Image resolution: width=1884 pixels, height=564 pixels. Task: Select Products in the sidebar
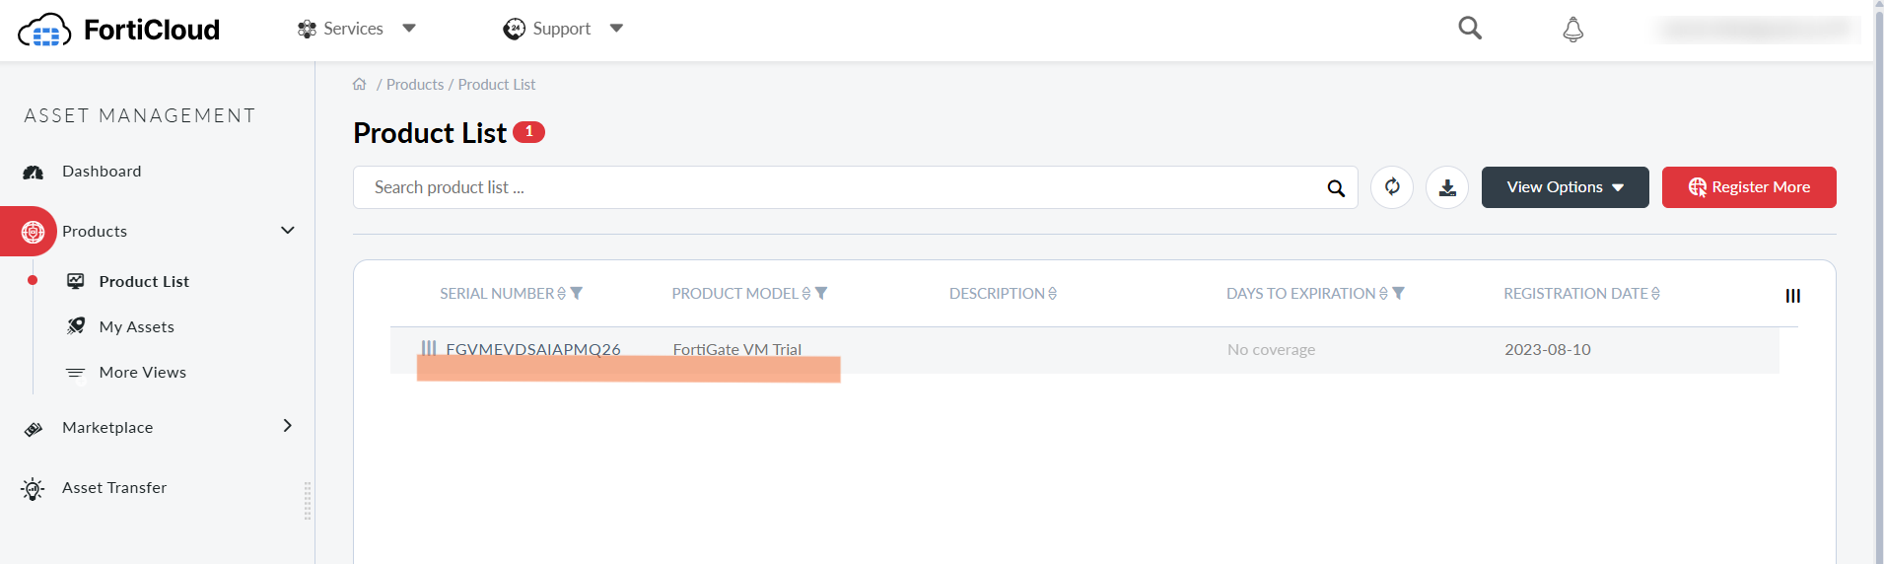(x=95, y=232)
